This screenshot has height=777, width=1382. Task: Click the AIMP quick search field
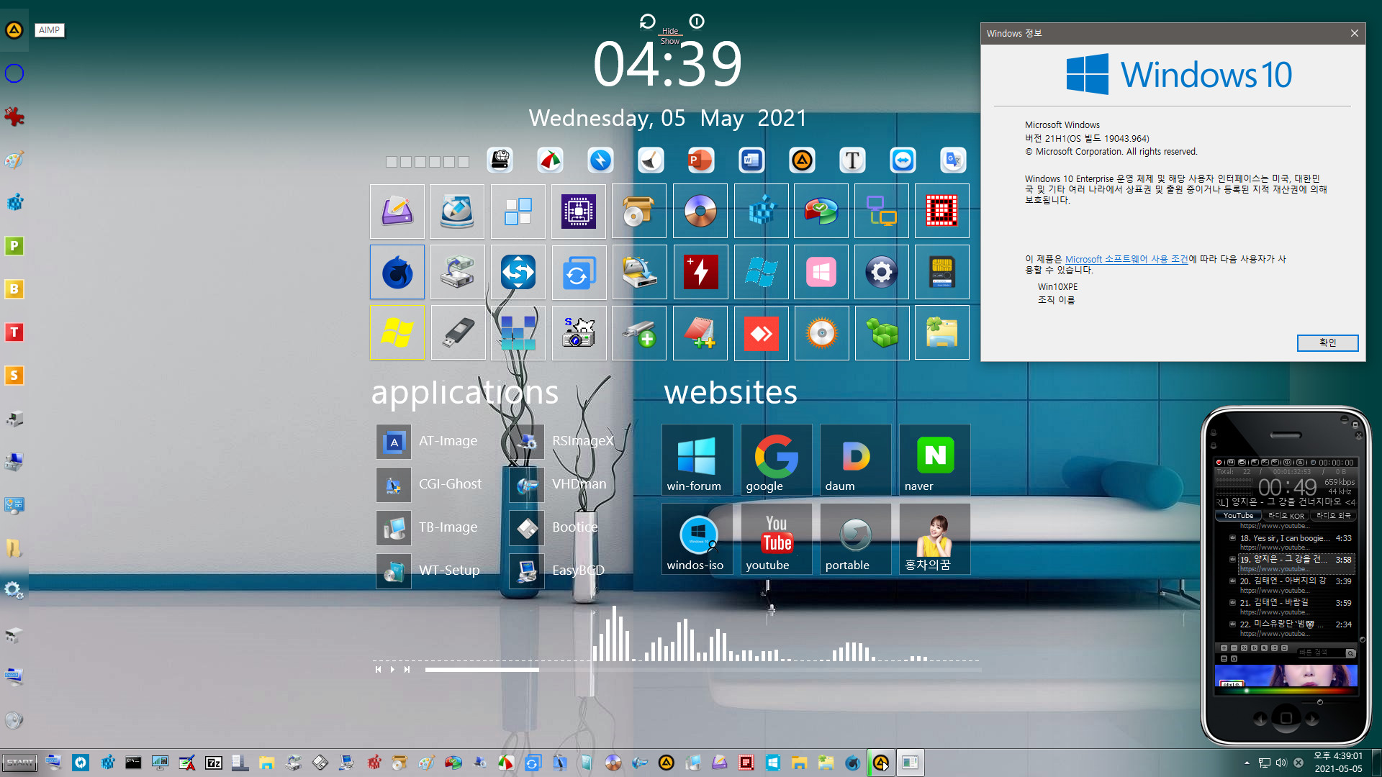point(1321,653)
